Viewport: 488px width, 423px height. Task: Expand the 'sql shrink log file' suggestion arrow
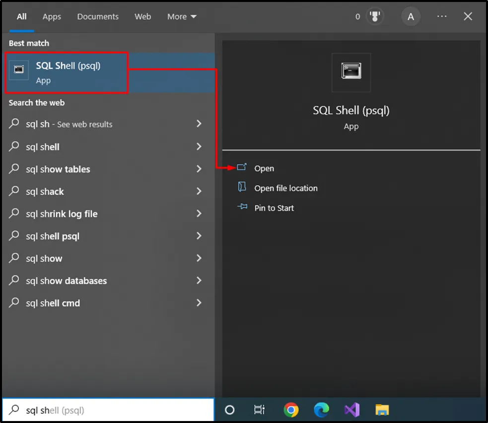coord(199,213)
